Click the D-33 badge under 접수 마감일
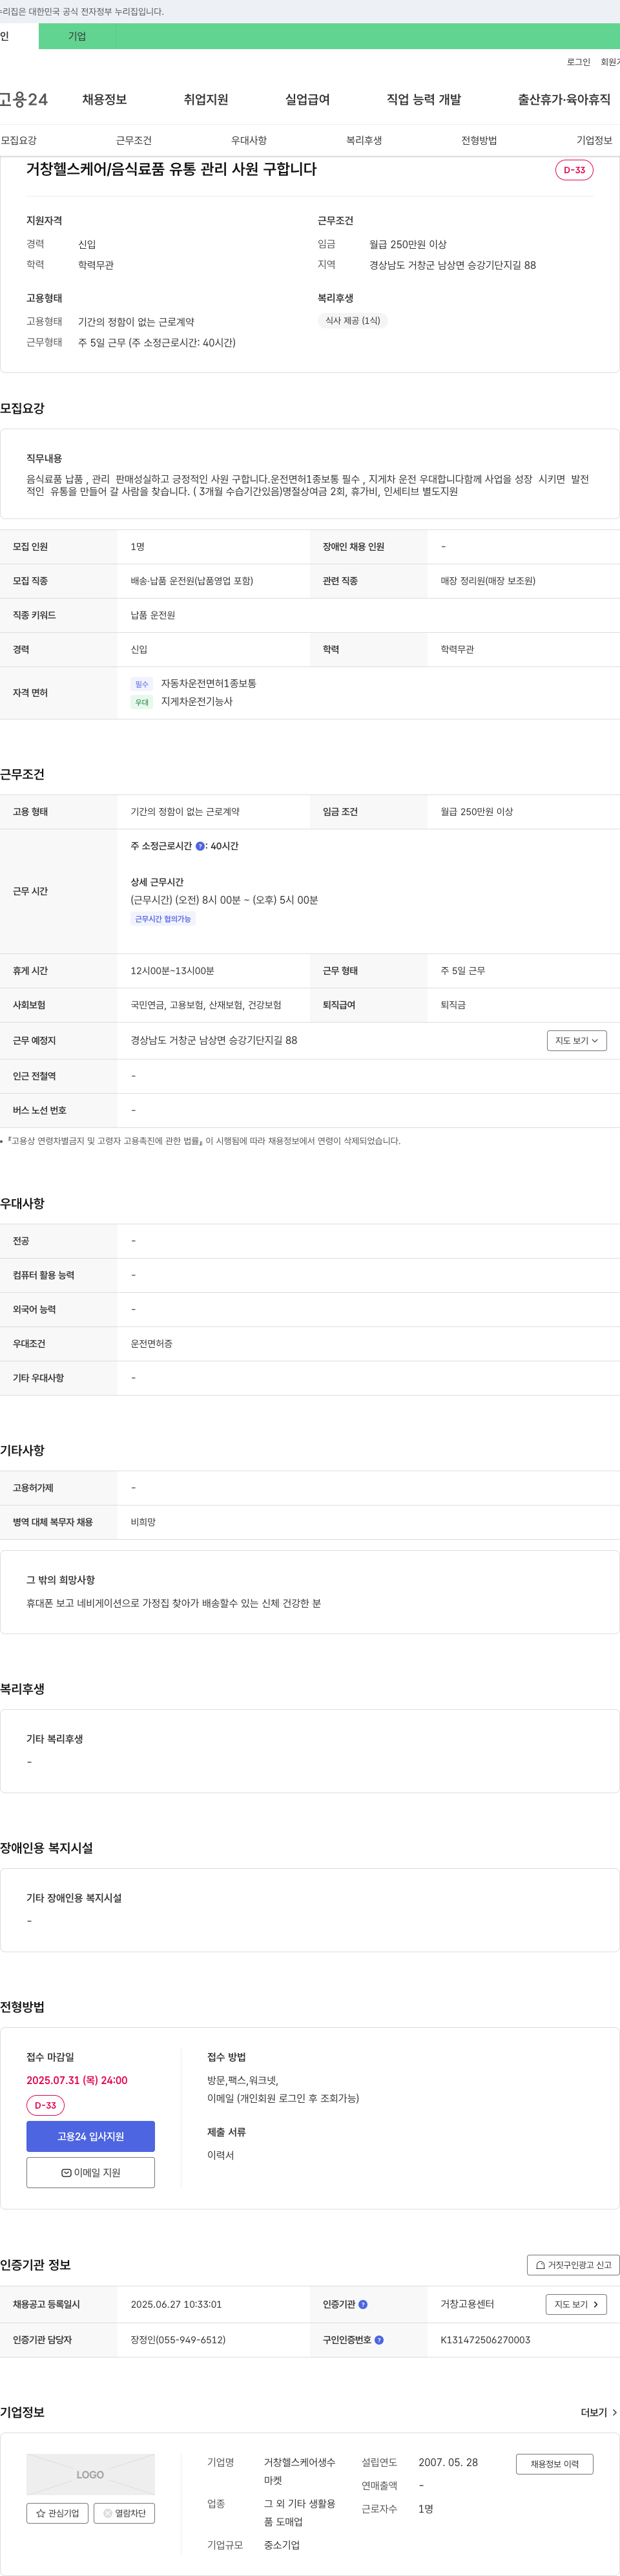This screenshot has width=620, height=2576. click(45, 2105)
